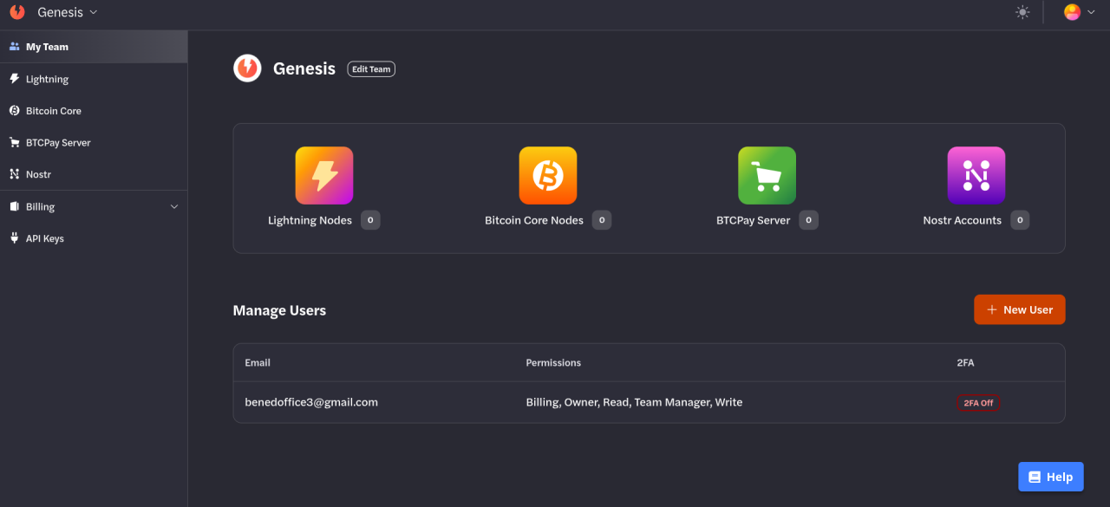Click the Bitcoin Core Nodes label
1110x507 pixels.
534,220
